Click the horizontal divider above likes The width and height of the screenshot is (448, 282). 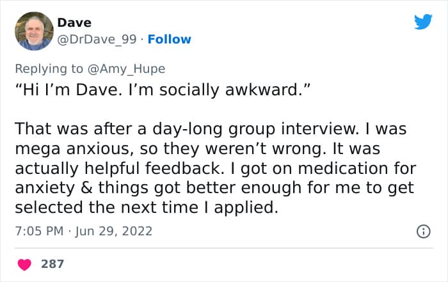click(224, 248)
